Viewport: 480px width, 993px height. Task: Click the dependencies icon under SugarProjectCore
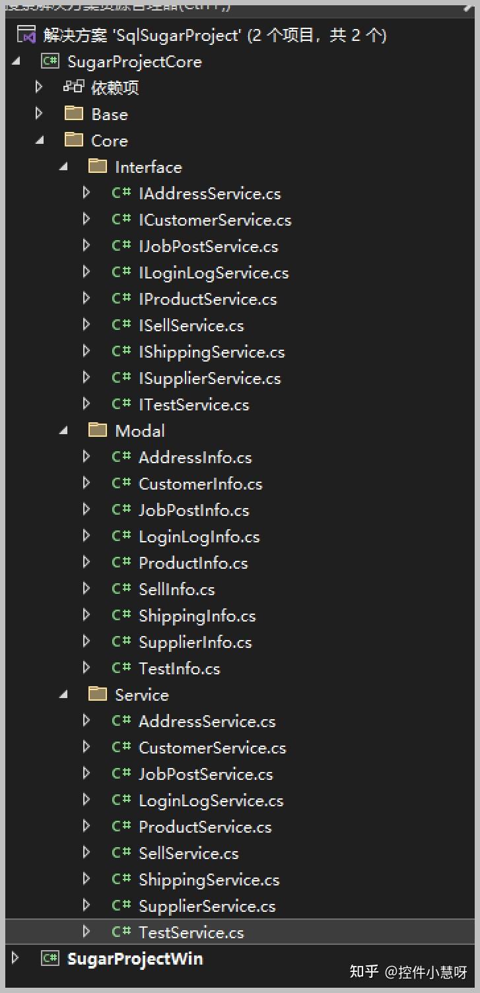coord(73,87)
